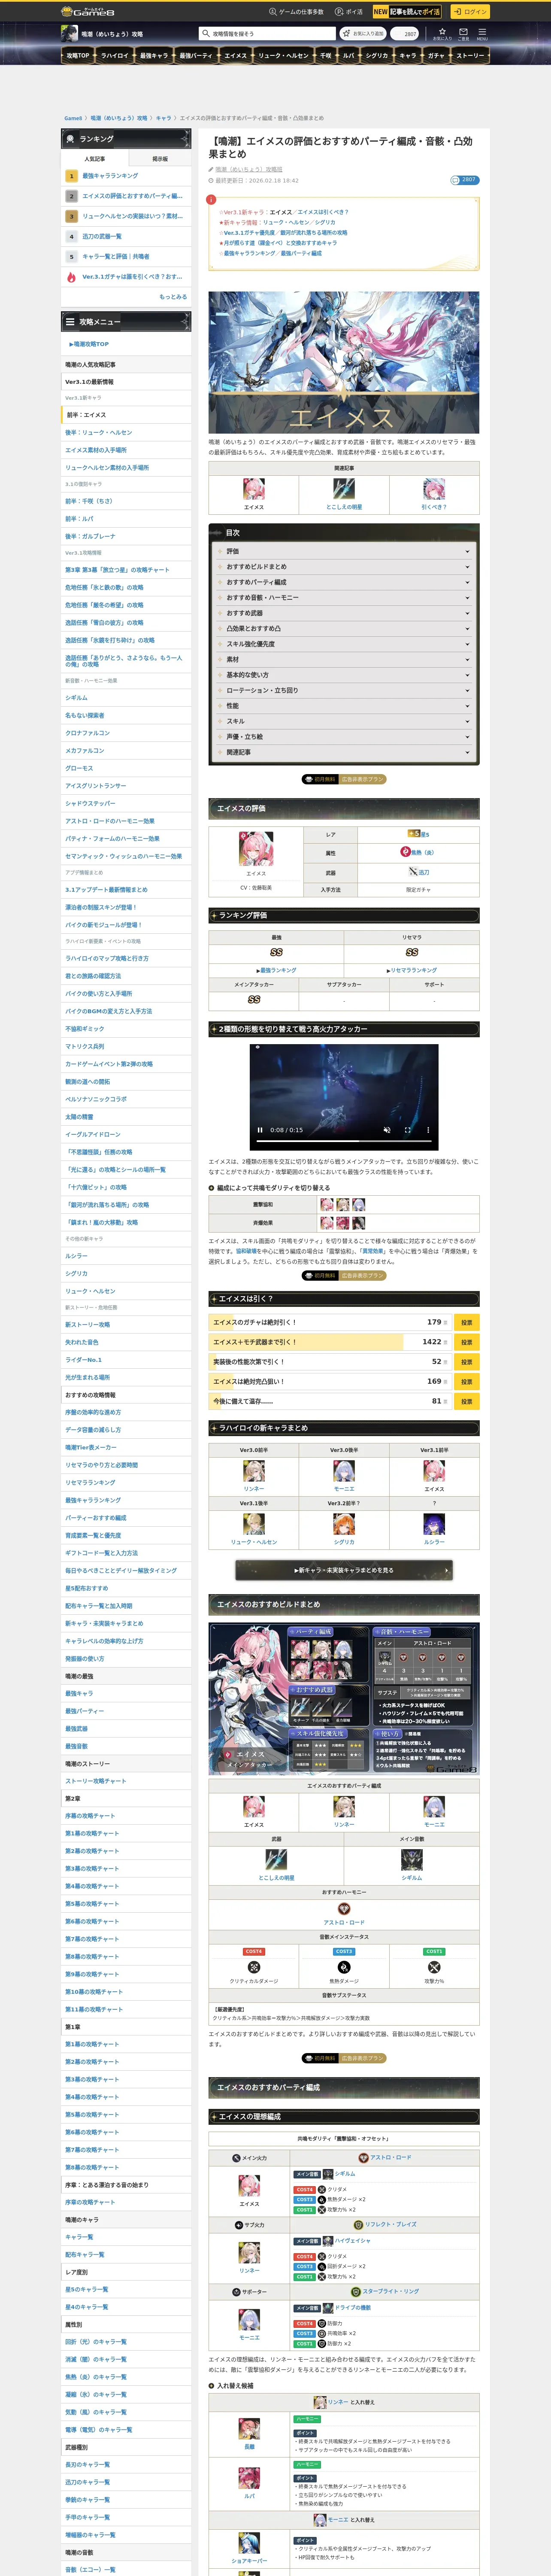Vote 投票 for エイメス＋モチ武器まで引く！
The height and width of the screenshot is (2576, 551).
tap(466, 1342)
